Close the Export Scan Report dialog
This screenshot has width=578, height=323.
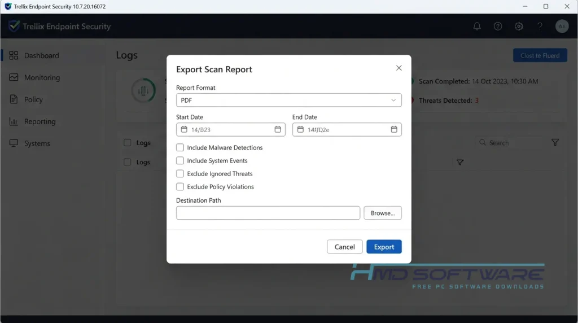[399, 68]
